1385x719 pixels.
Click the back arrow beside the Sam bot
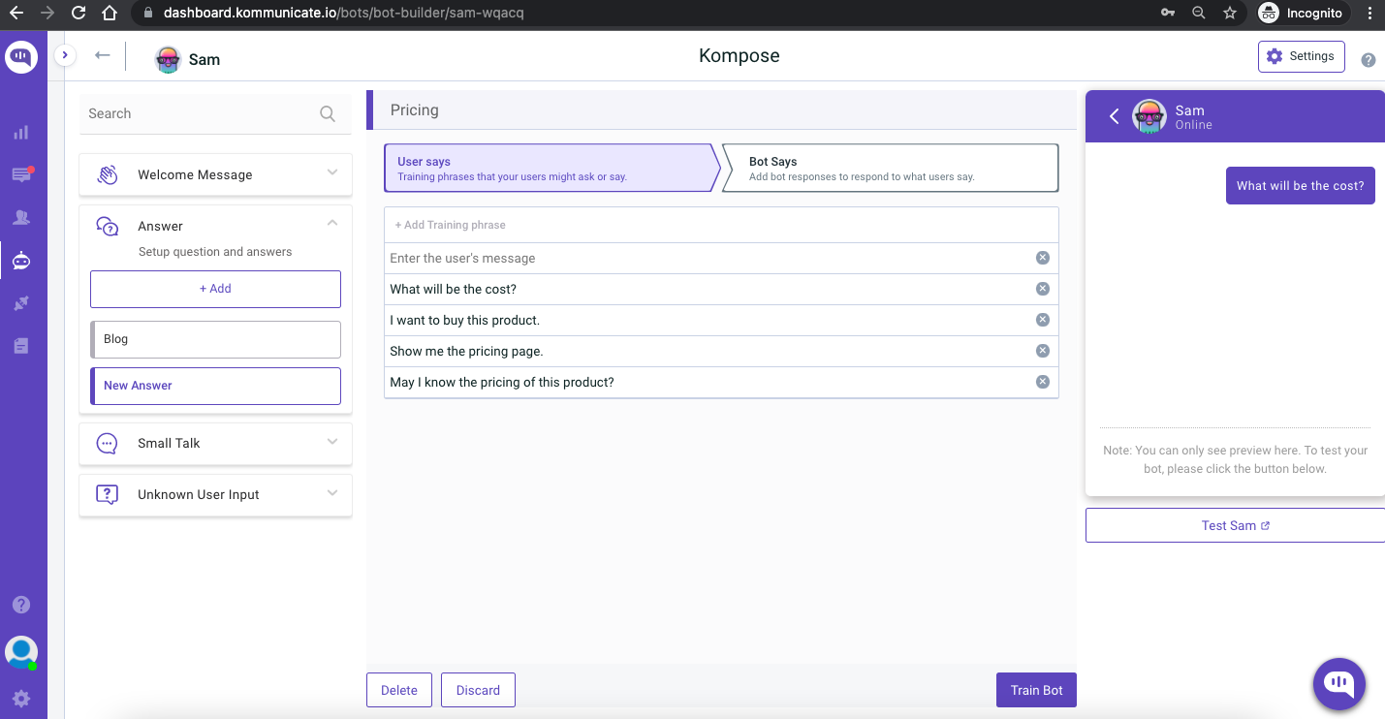point(102,57)
